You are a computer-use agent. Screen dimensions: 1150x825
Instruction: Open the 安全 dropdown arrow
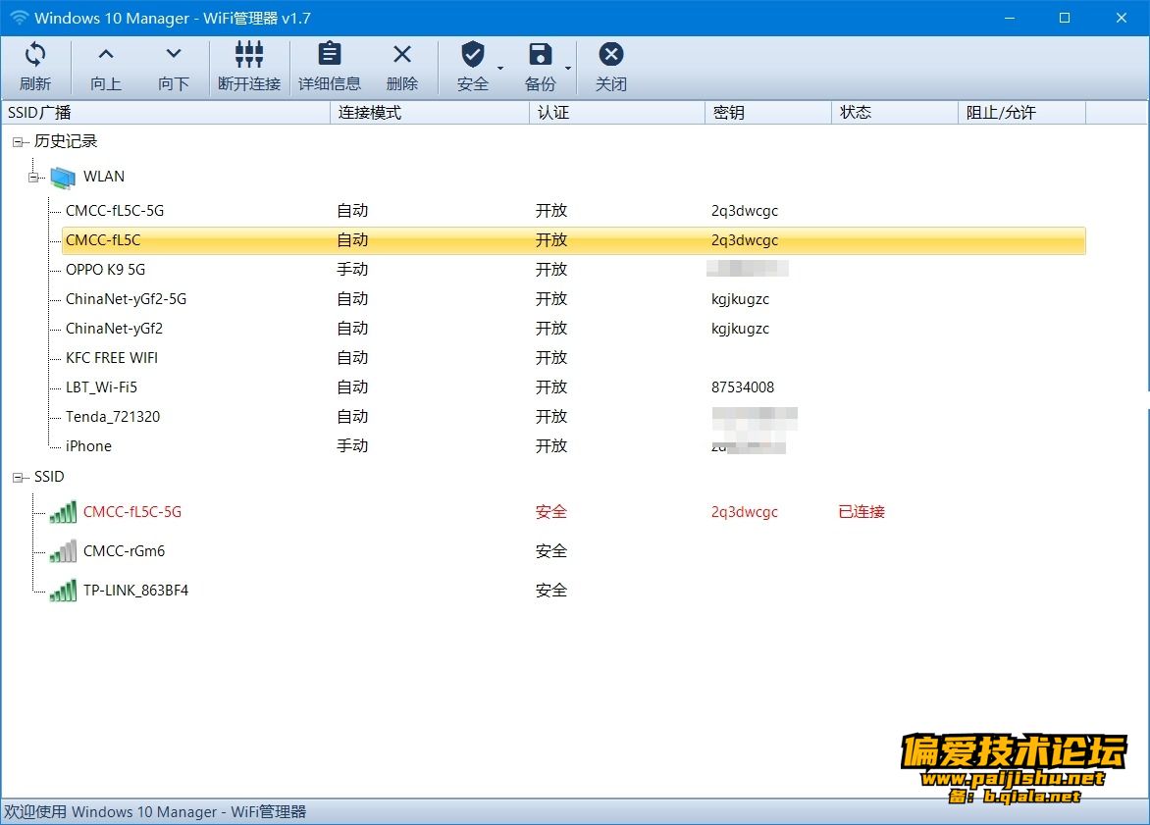pyautogui.click(x=500, y=69)
